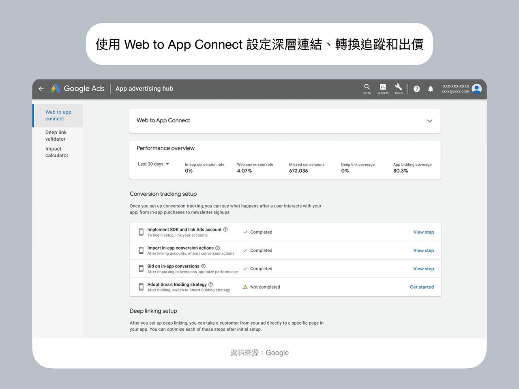Expand the Web to App Connect card chevron
This screenshot has width=519, height=389.
tap(430, 121)
